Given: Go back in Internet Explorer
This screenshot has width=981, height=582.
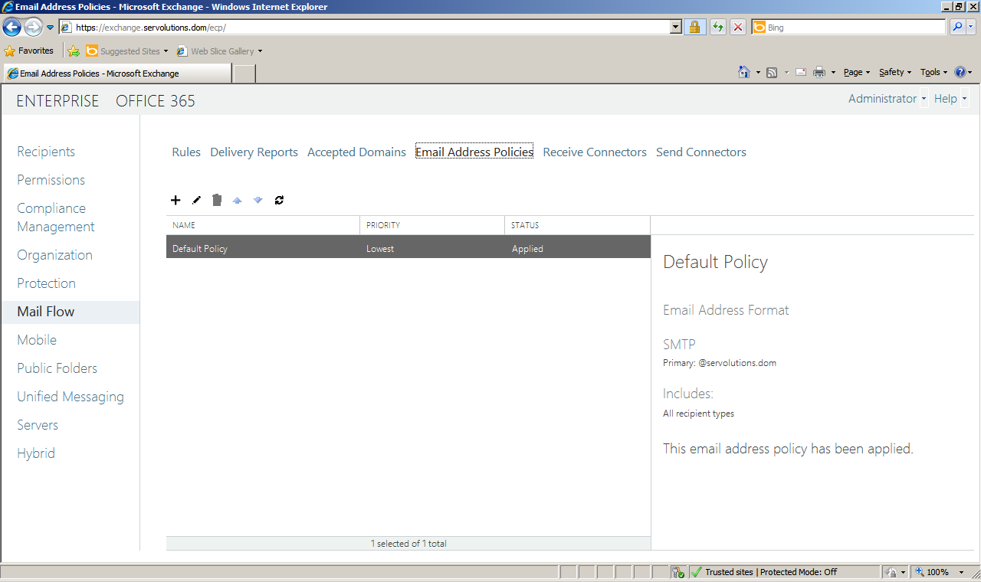Looking at the screenshot, I should (x=12, y=27).
